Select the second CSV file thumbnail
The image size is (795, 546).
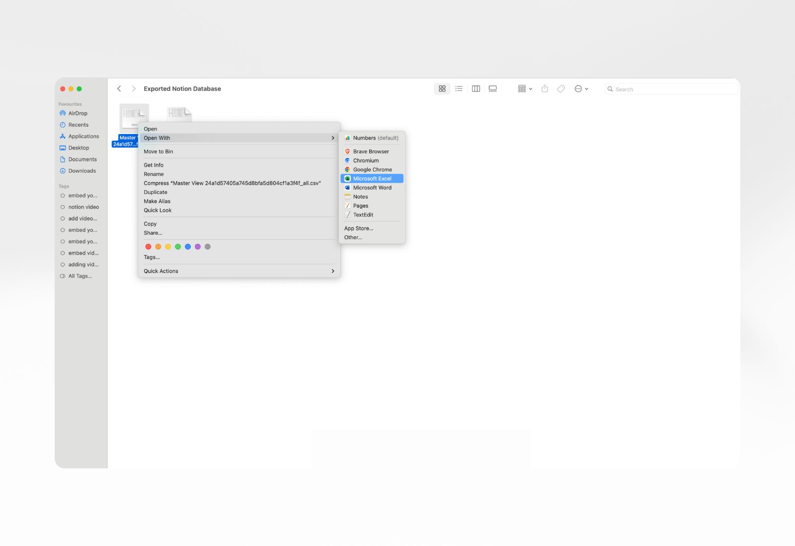click(179, 114)
